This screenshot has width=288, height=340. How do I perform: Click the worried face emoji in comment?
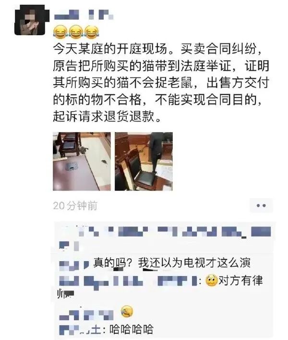coord(211,280)
